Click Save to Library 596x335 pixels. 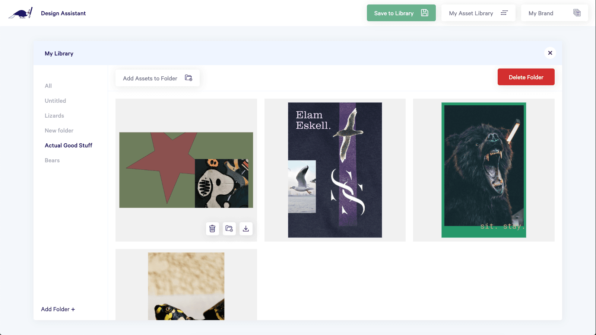(393, 13)
